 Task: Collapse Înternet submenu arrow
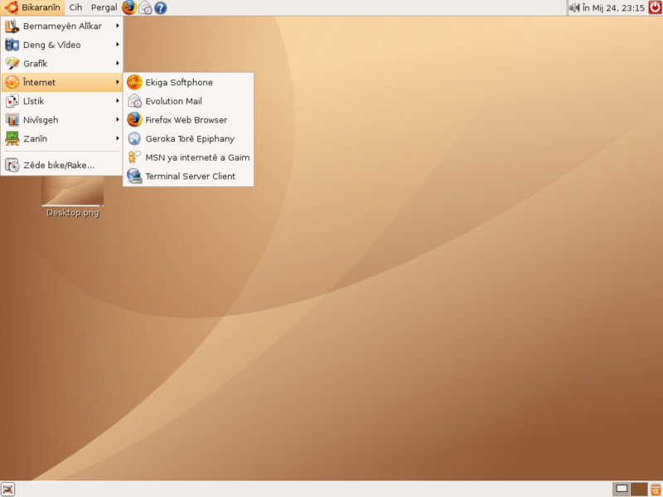(117, 82)
